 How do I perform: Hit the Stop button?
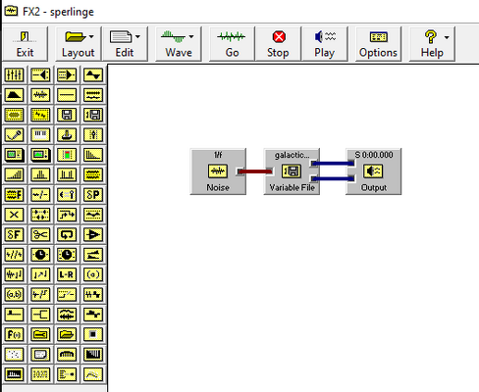278,44
